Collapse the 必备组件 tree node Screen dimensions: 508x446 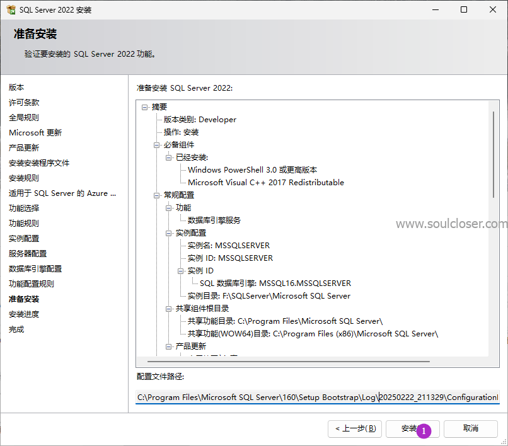[x=156, y=145]
